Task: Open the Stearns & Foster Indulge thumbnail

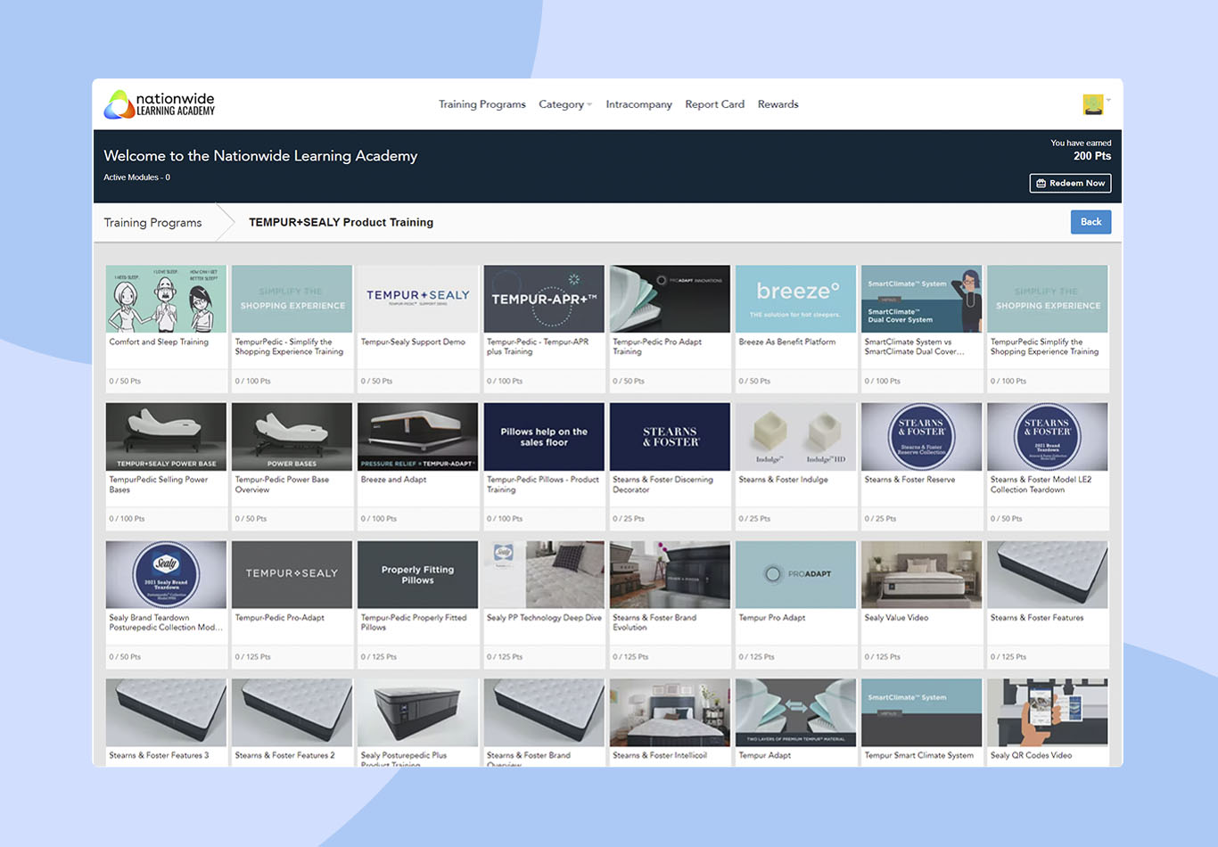Action: [795, 436]
